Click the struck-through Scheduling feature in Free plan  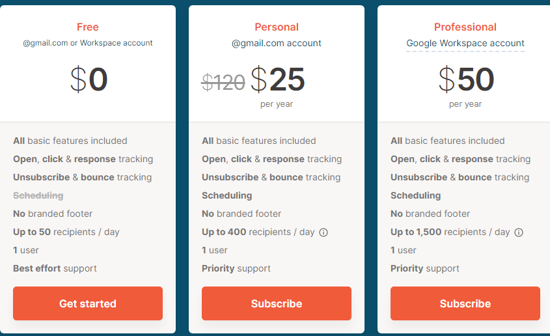coord(38,195)
